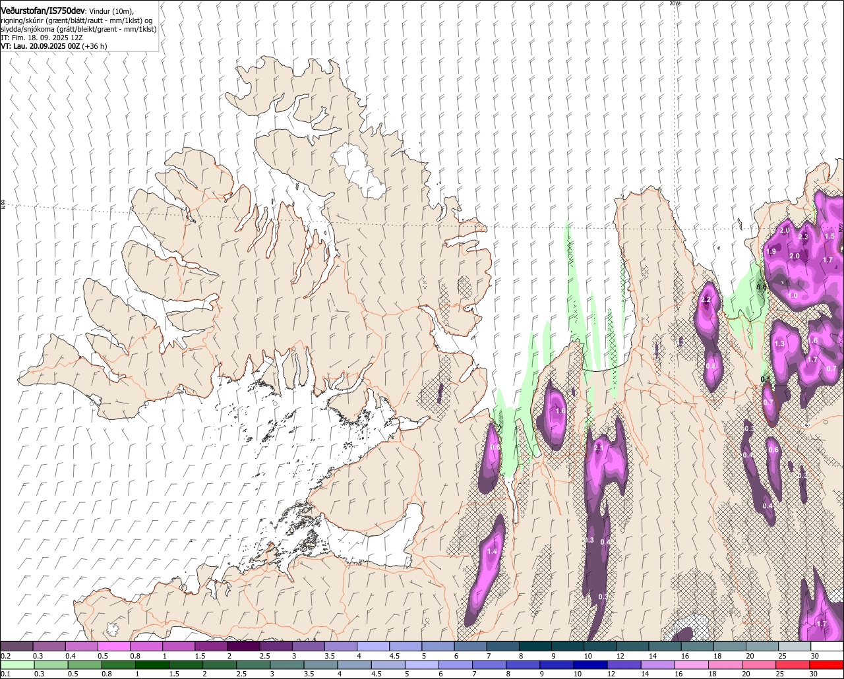Pick the darkest green 1 swatch in the lower legend
Screen dimensions: 844x679
click(x=152, y=664)
